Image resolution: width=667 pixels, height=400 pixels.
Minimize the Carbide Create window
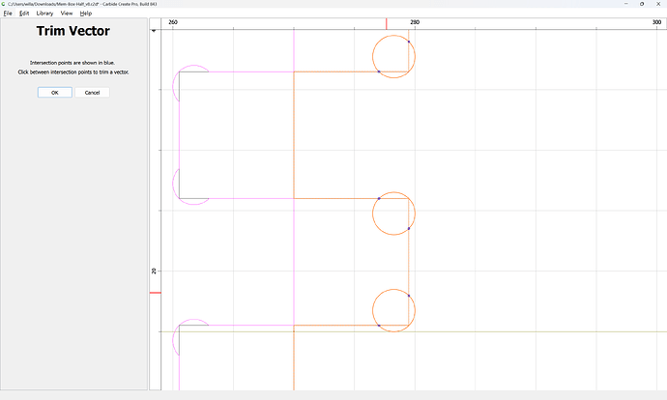[625, 4]
